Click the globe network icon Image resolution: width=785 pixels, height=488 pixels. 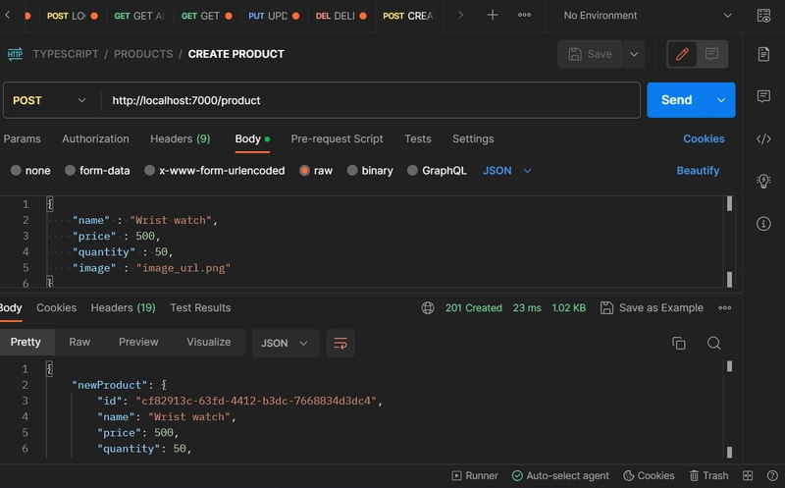click(428, 307)
